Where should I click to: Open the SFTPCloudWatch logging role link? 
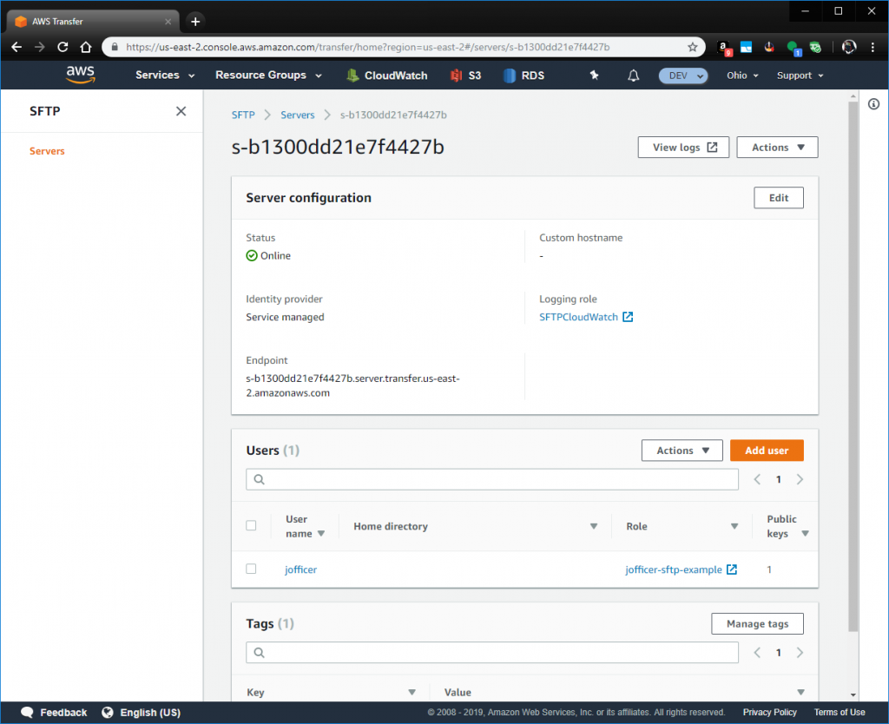coord(578,317)
